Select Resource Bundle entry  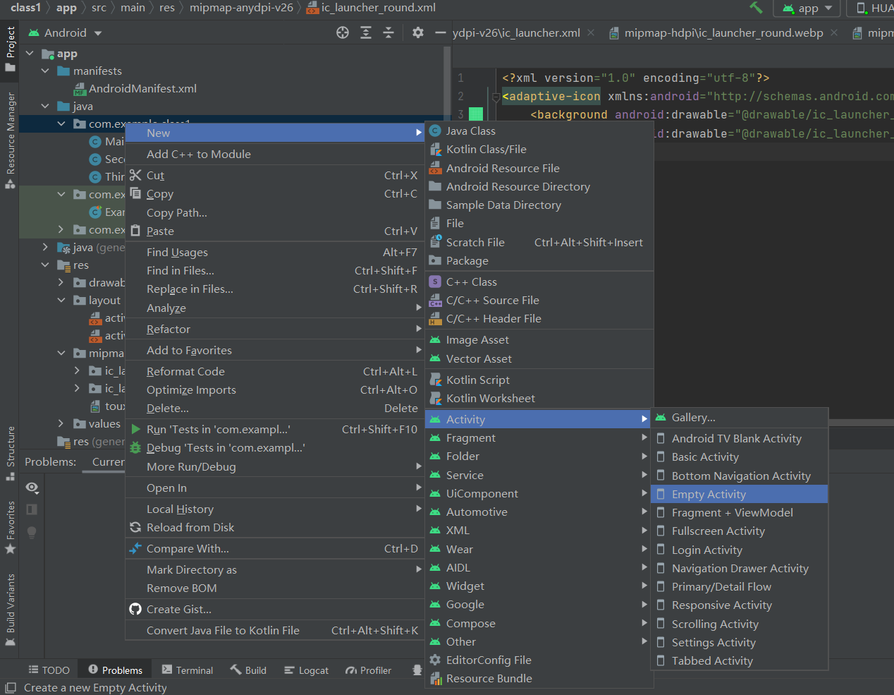pos(538,679)
